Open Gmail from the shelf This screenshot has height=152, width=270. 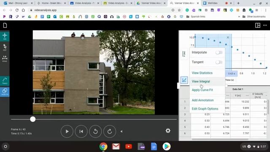tap(116, 147)
